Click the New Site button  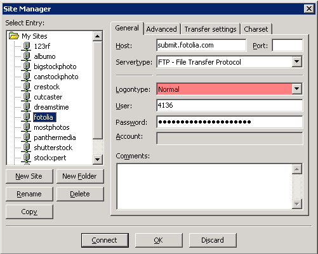coord(29,176)
